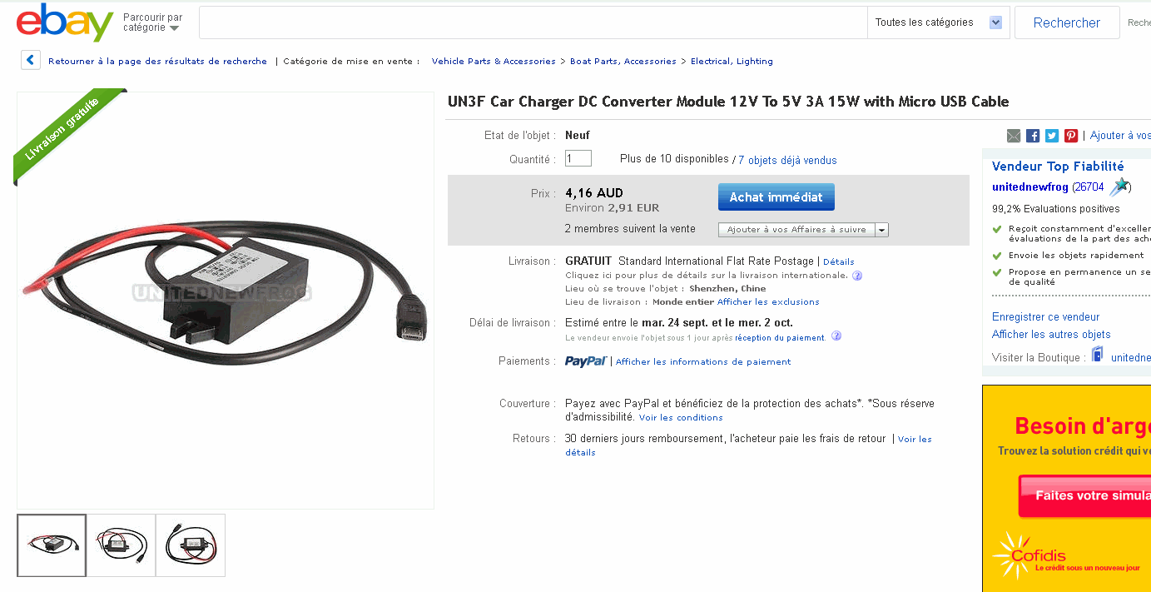
Task: Open the 'Toutes les catégories' dropdown
Action: (x=938, y=22)
